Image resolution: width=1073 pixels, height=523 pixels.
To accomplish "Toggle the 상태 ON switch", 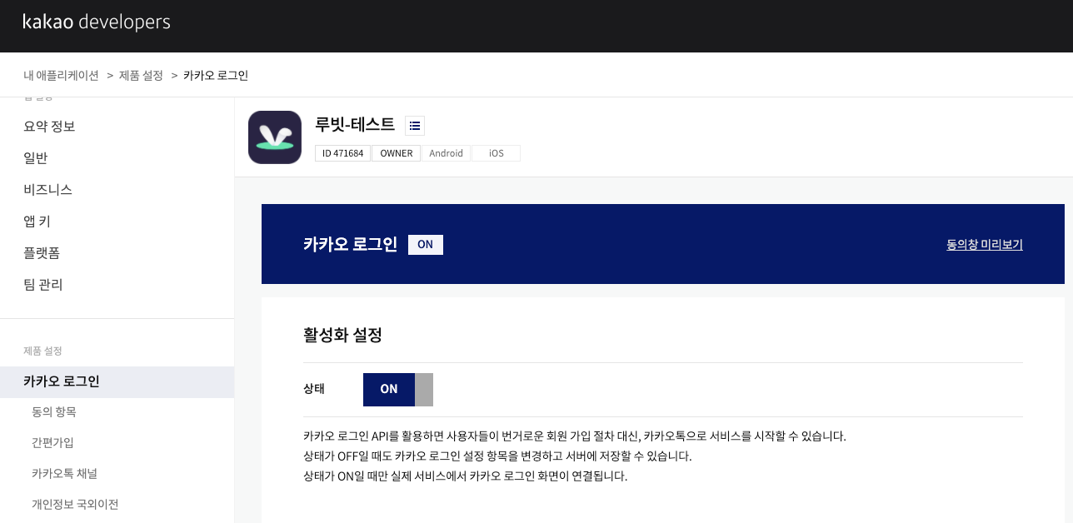I will coord(398,390).
